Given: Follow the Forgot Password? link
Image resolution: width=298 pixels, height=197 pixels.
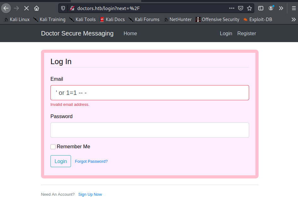Looking at the screenshot, I should point(91,161).
